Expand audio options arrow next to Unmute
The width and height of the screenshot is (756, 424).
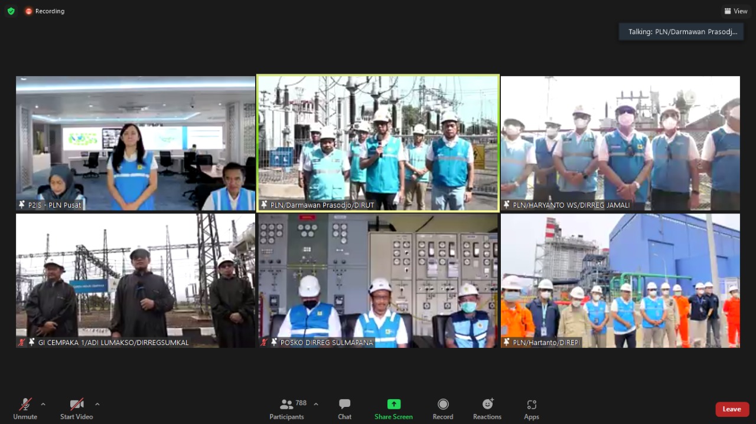point(43,404)
